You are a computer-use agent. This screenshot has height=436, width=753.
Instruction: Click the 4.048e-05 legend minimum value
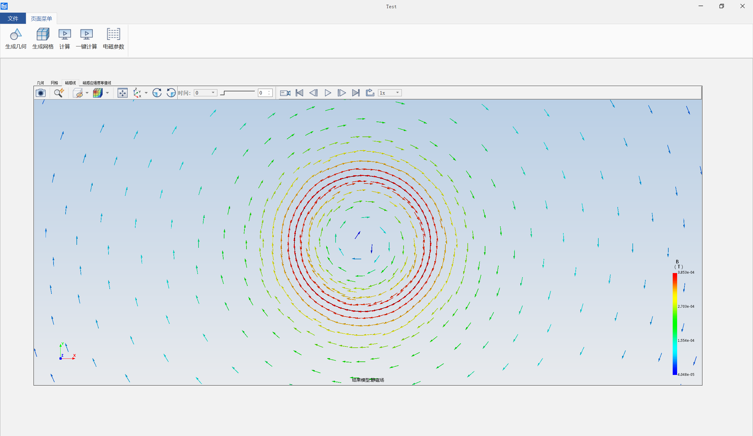pyautogui.click(x=686, y=374)
